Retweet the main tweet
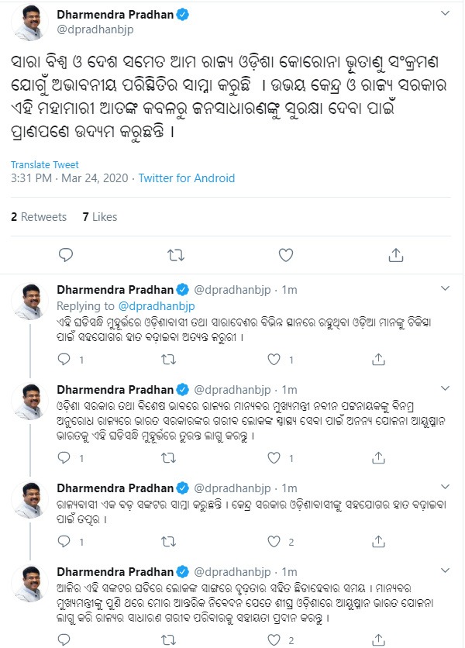Viewport: 465px width, 648px height. coord(176,254)
